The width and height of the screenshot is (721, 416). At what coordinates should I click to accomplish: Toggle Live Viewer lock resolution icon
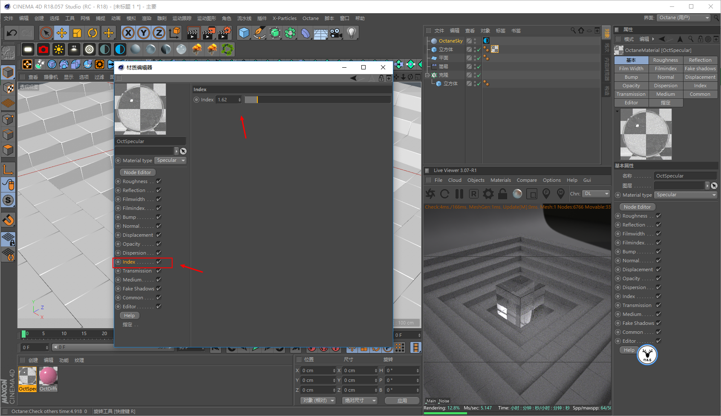pyautogui.click(x=503, y=194)
